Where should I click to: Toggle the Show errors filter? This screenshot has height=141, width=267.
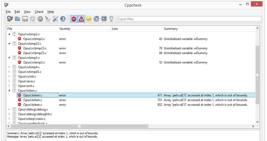(74, 19)
